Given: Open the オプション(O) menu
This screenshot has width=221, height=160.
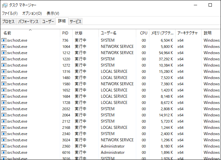Looking at the screenshot, I should tap(32, 13).
